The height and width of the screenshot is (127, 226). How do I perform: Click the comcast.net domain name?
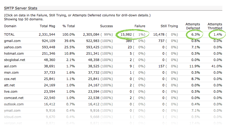[x=14, y=98]
